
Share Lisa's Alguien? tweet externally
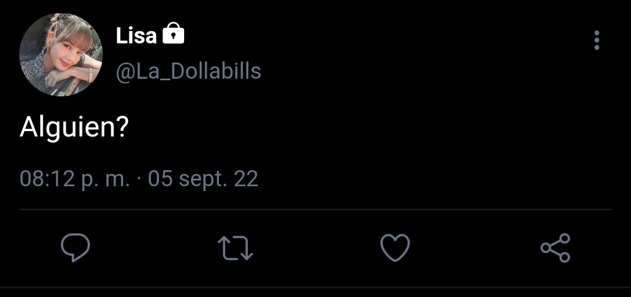pos(556,247)
